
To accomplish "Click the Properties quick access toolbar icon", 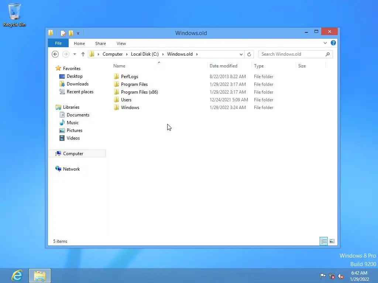I will 63,33.
